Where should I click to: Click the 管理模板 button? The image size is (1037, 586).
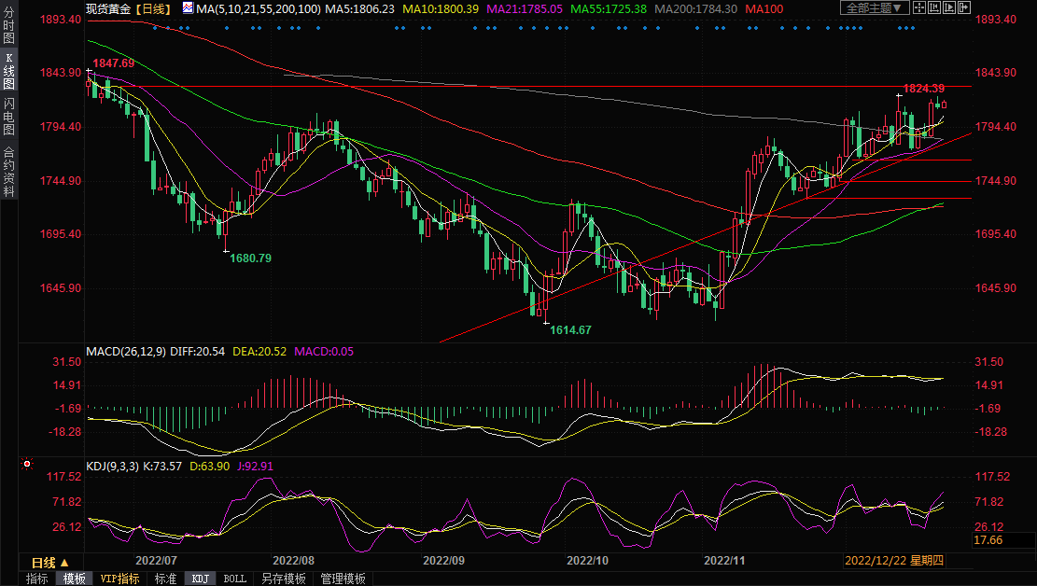coord(343,579)
